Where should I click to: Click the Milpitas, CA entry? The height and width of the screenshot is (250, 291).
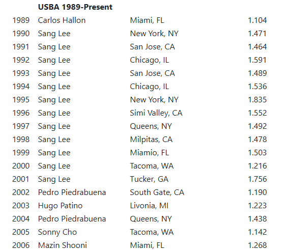pyautogui.click(x=151, y=140)
